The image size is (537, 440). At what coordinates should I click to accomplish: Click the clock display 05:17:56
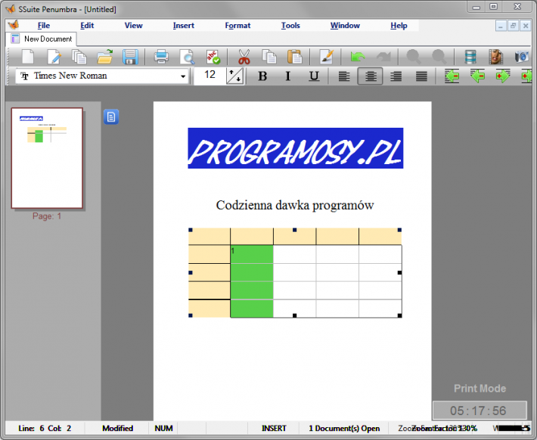coord(479,411)
